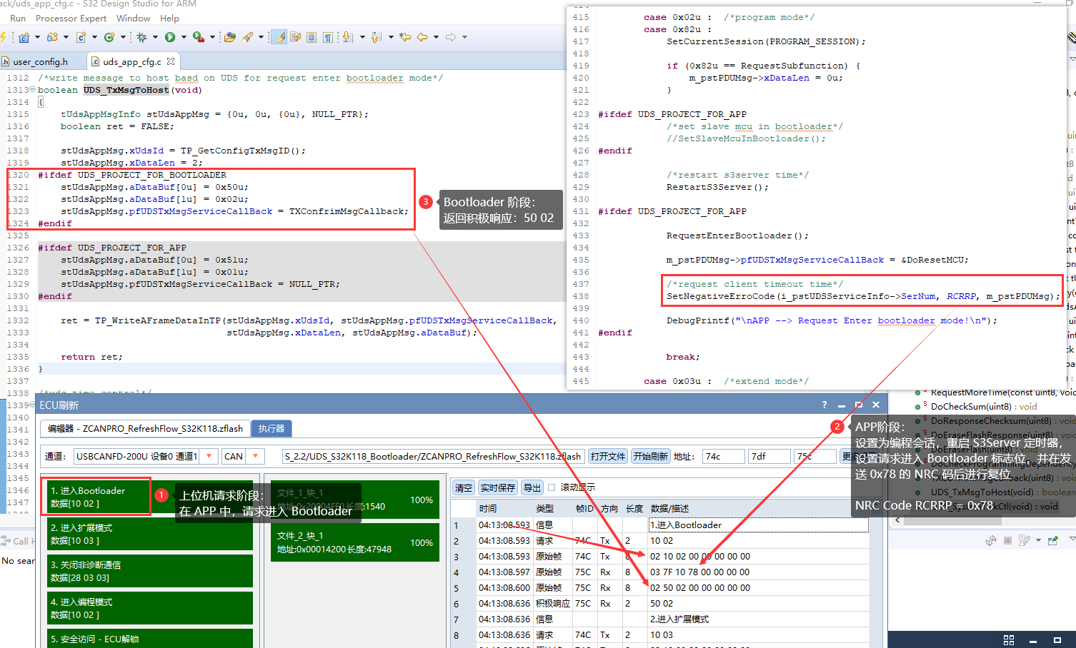1076x648 pixels.
Task: Select step 2. 进入扩展模式
Action: pos(149,534)
